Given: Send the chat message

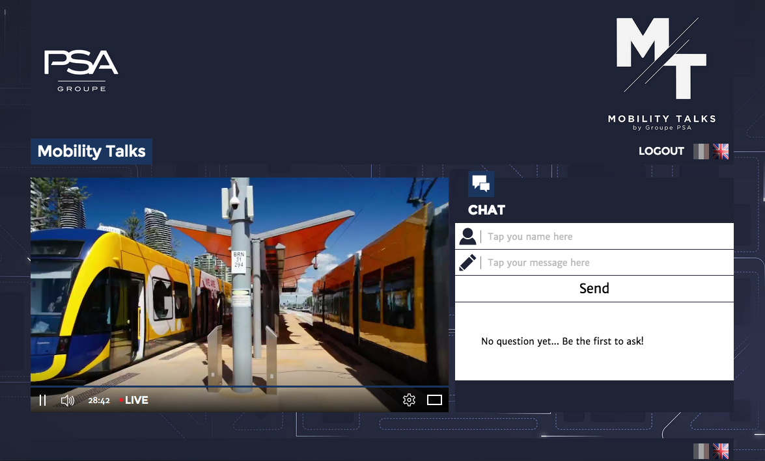Looking at the screenshot, I should [x=594, y=289].
